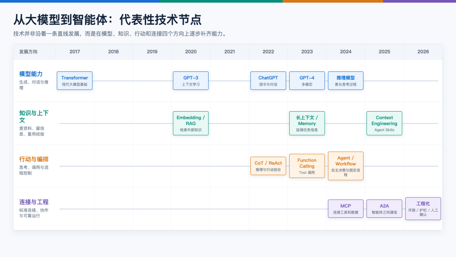Click the ChatGPT node card
Viewport: 456px width, 257px height.
pos(268,81)
